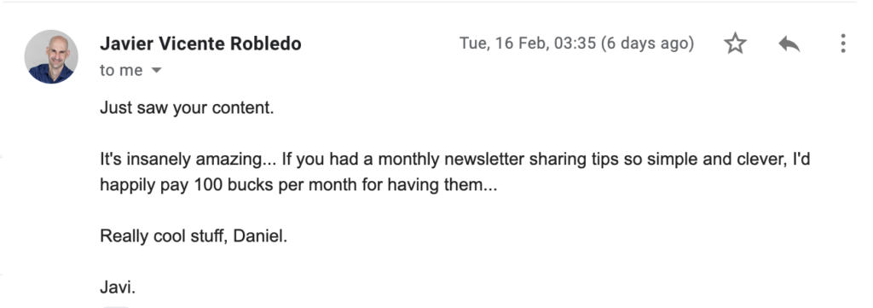Click the "Javi." signature line
This screenshot has width=873, height=308.
pyautogui.click(x=118, y=288)
